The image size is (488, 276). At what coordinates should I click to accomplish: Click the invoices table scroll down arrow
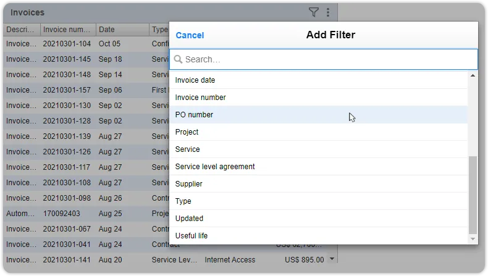332,259
